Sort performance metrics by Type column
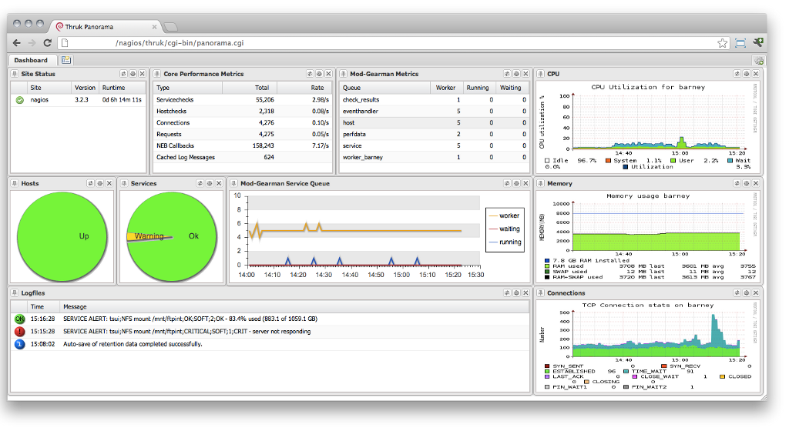 [188, 88]
